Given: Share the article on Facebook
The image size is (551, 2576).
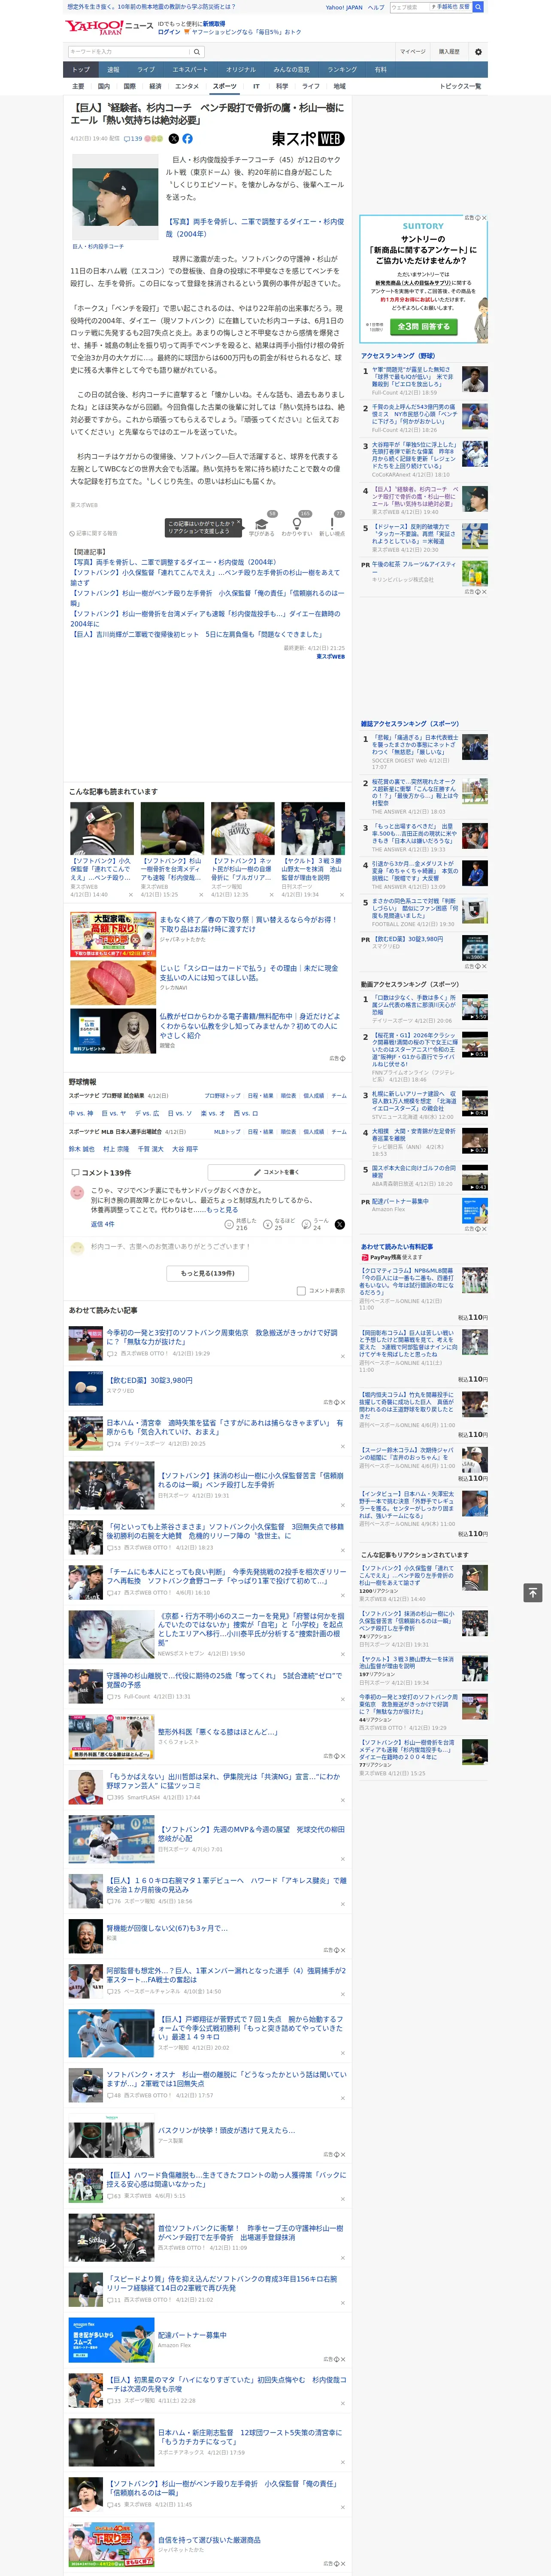Looking at the screenshot, I should click(187, 139).
